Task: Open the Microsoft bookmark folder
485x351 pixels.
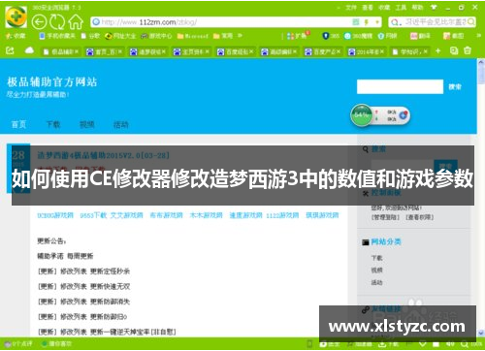Action: [193, 36]
